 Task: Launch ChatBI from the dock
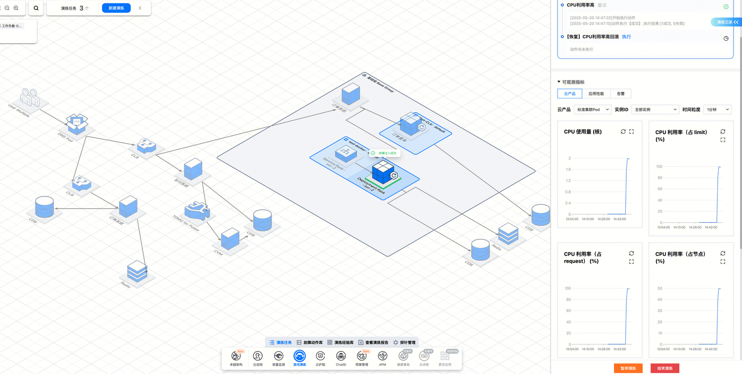(x=341, y=358)
